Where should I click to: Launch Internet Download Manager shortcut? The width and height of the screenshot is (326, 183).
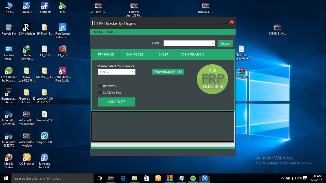pos(26,53)
